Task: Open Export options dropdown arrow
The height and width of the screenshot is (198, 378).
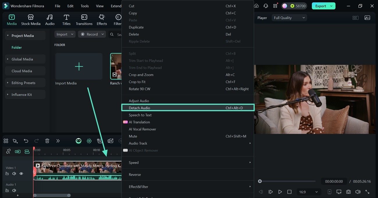Action: click(x=331, y=6)
